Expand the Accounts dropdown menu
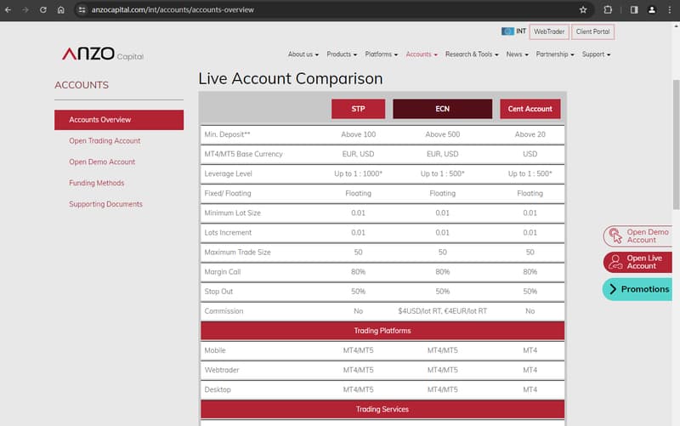This screenshot has width=680, height=426. [x=422, y=54]
